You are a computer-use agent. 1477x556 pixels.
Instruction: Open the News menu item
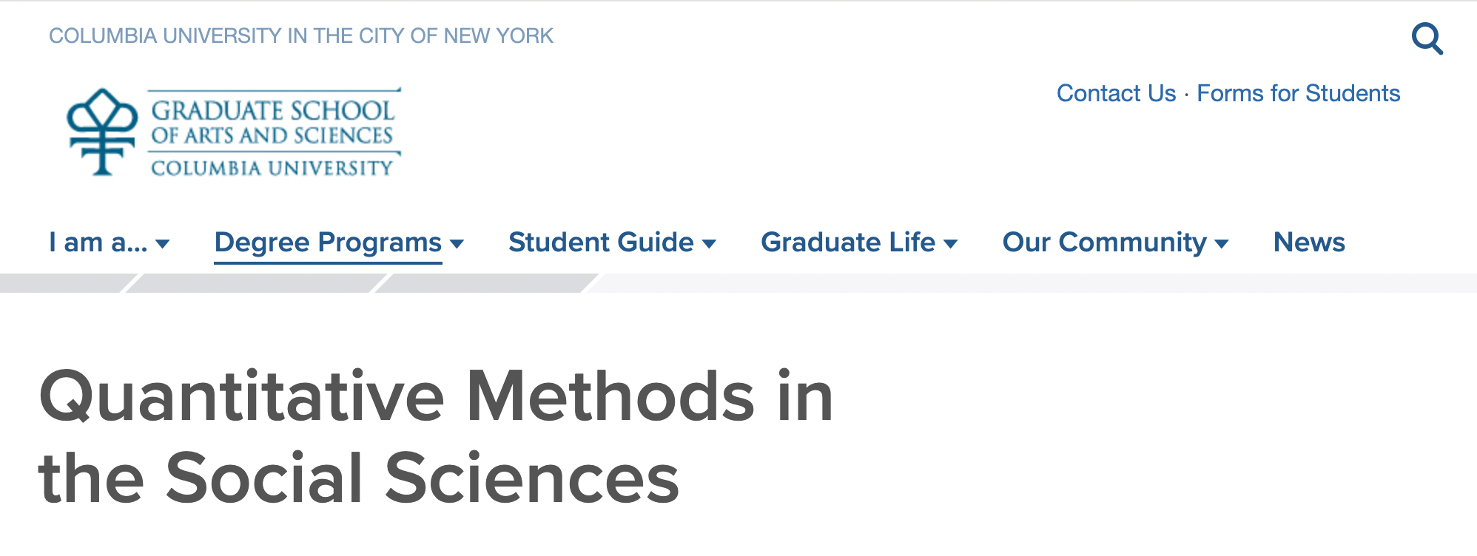click(1309, 243)
